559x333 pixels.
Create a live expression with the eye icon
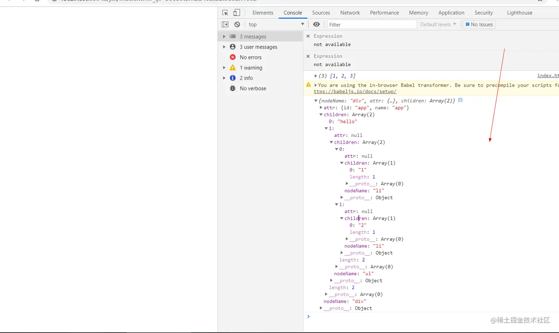[316, 24]
